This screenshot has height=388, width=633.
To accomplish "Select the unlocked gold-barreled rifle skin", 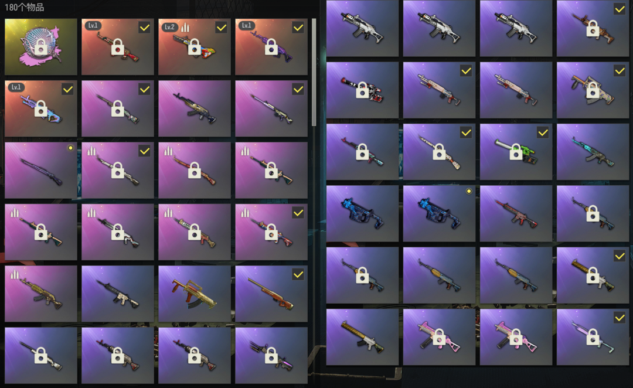I will [x=362, y=337].
